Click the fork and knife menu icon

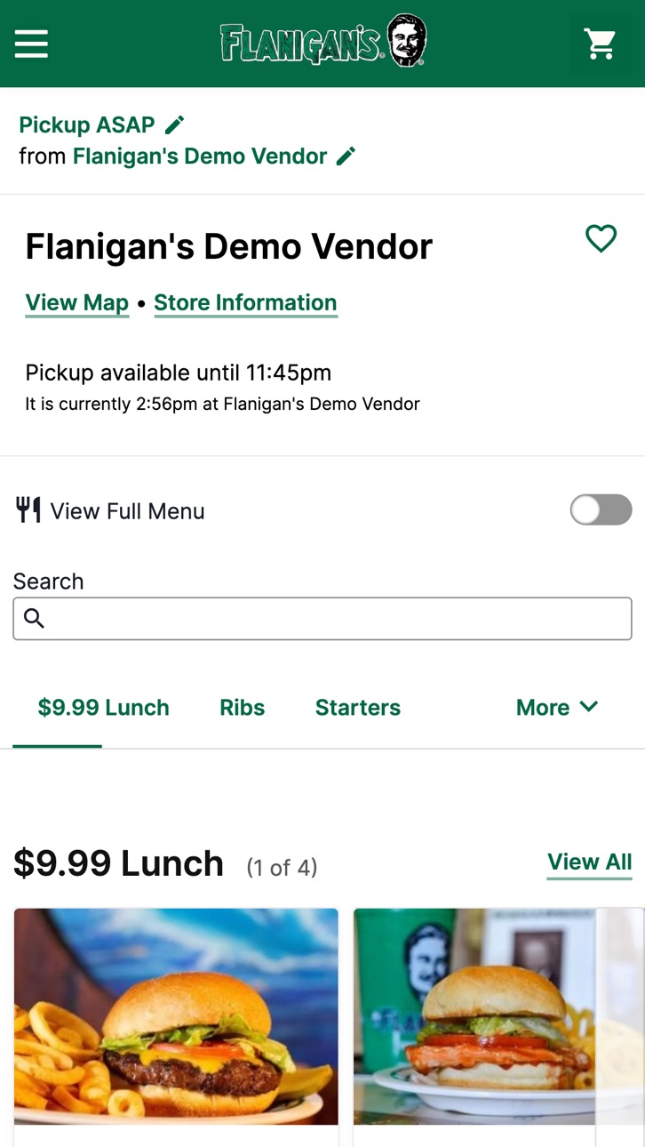pos(28,510)
